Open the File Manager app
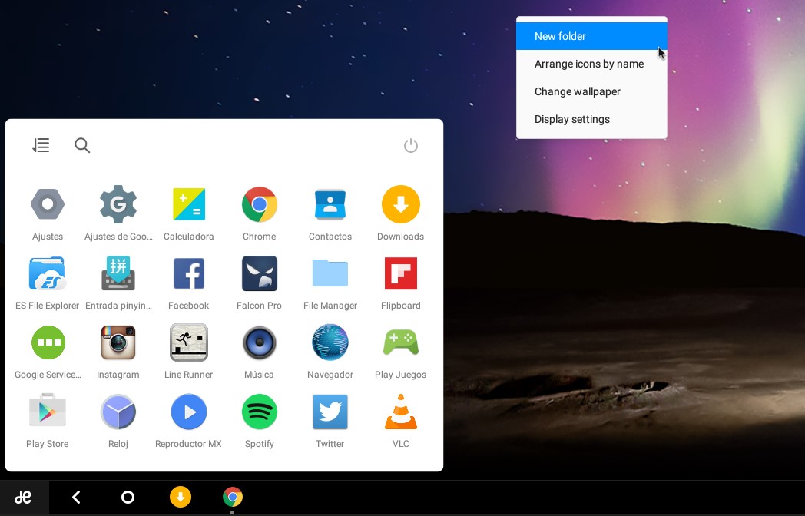Image resolution: width=805 pixels, height=516 pixels. (330, 273)
